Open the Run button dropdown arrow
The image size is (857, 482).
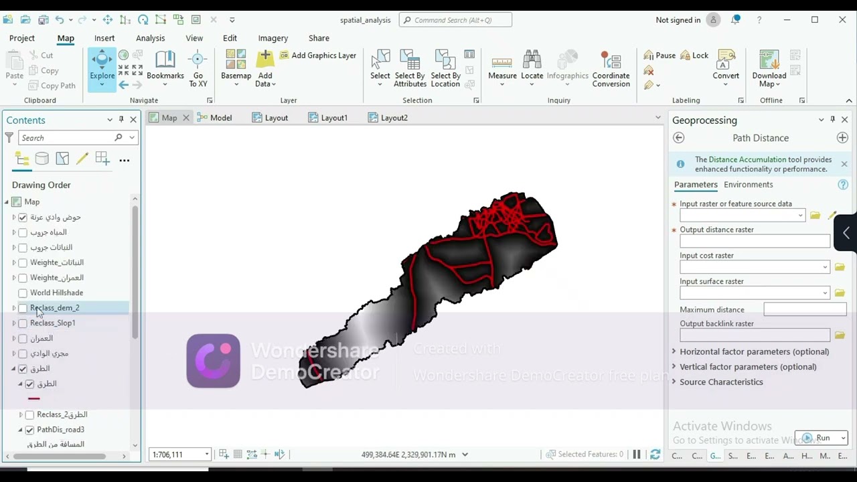tap(843, 438)
